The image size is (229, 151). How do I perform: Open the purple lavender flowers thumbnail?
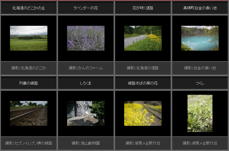86,38
